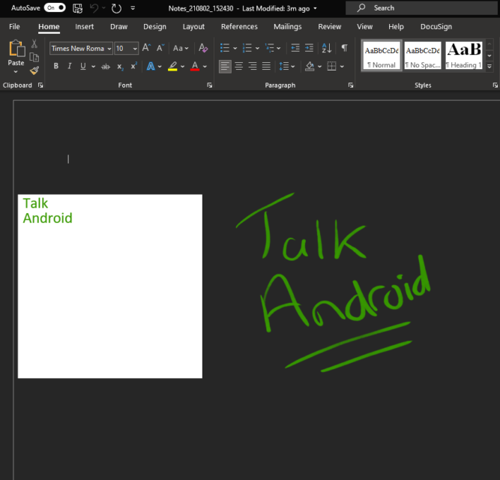Switch to the Insert tab

pyautogui.click(x=84, y=27)
